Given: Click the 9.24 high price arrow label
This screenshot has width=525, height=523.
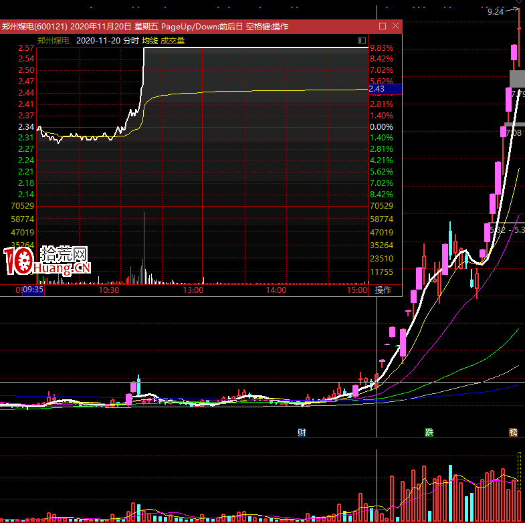Looking at the screenshot, I should point(496,12).
